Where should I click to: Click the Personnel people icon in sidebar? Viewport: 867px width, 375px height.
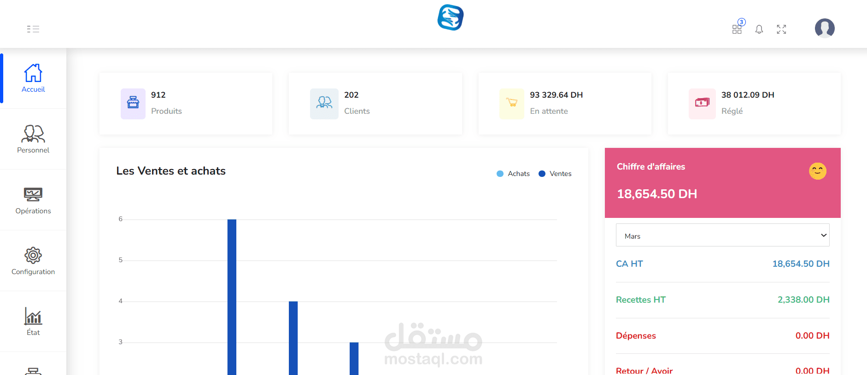(x=33, y=134)
